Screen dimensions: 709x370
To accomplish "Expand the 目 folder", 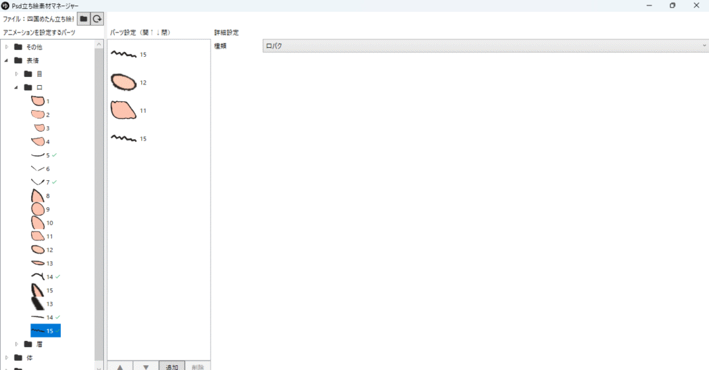I will pyautogui.click(x=17, y=73).
